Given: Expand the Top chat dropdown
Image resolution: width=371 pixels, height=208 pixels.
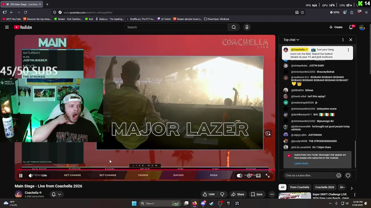Looking at the screenshot, I should (291, 40).
